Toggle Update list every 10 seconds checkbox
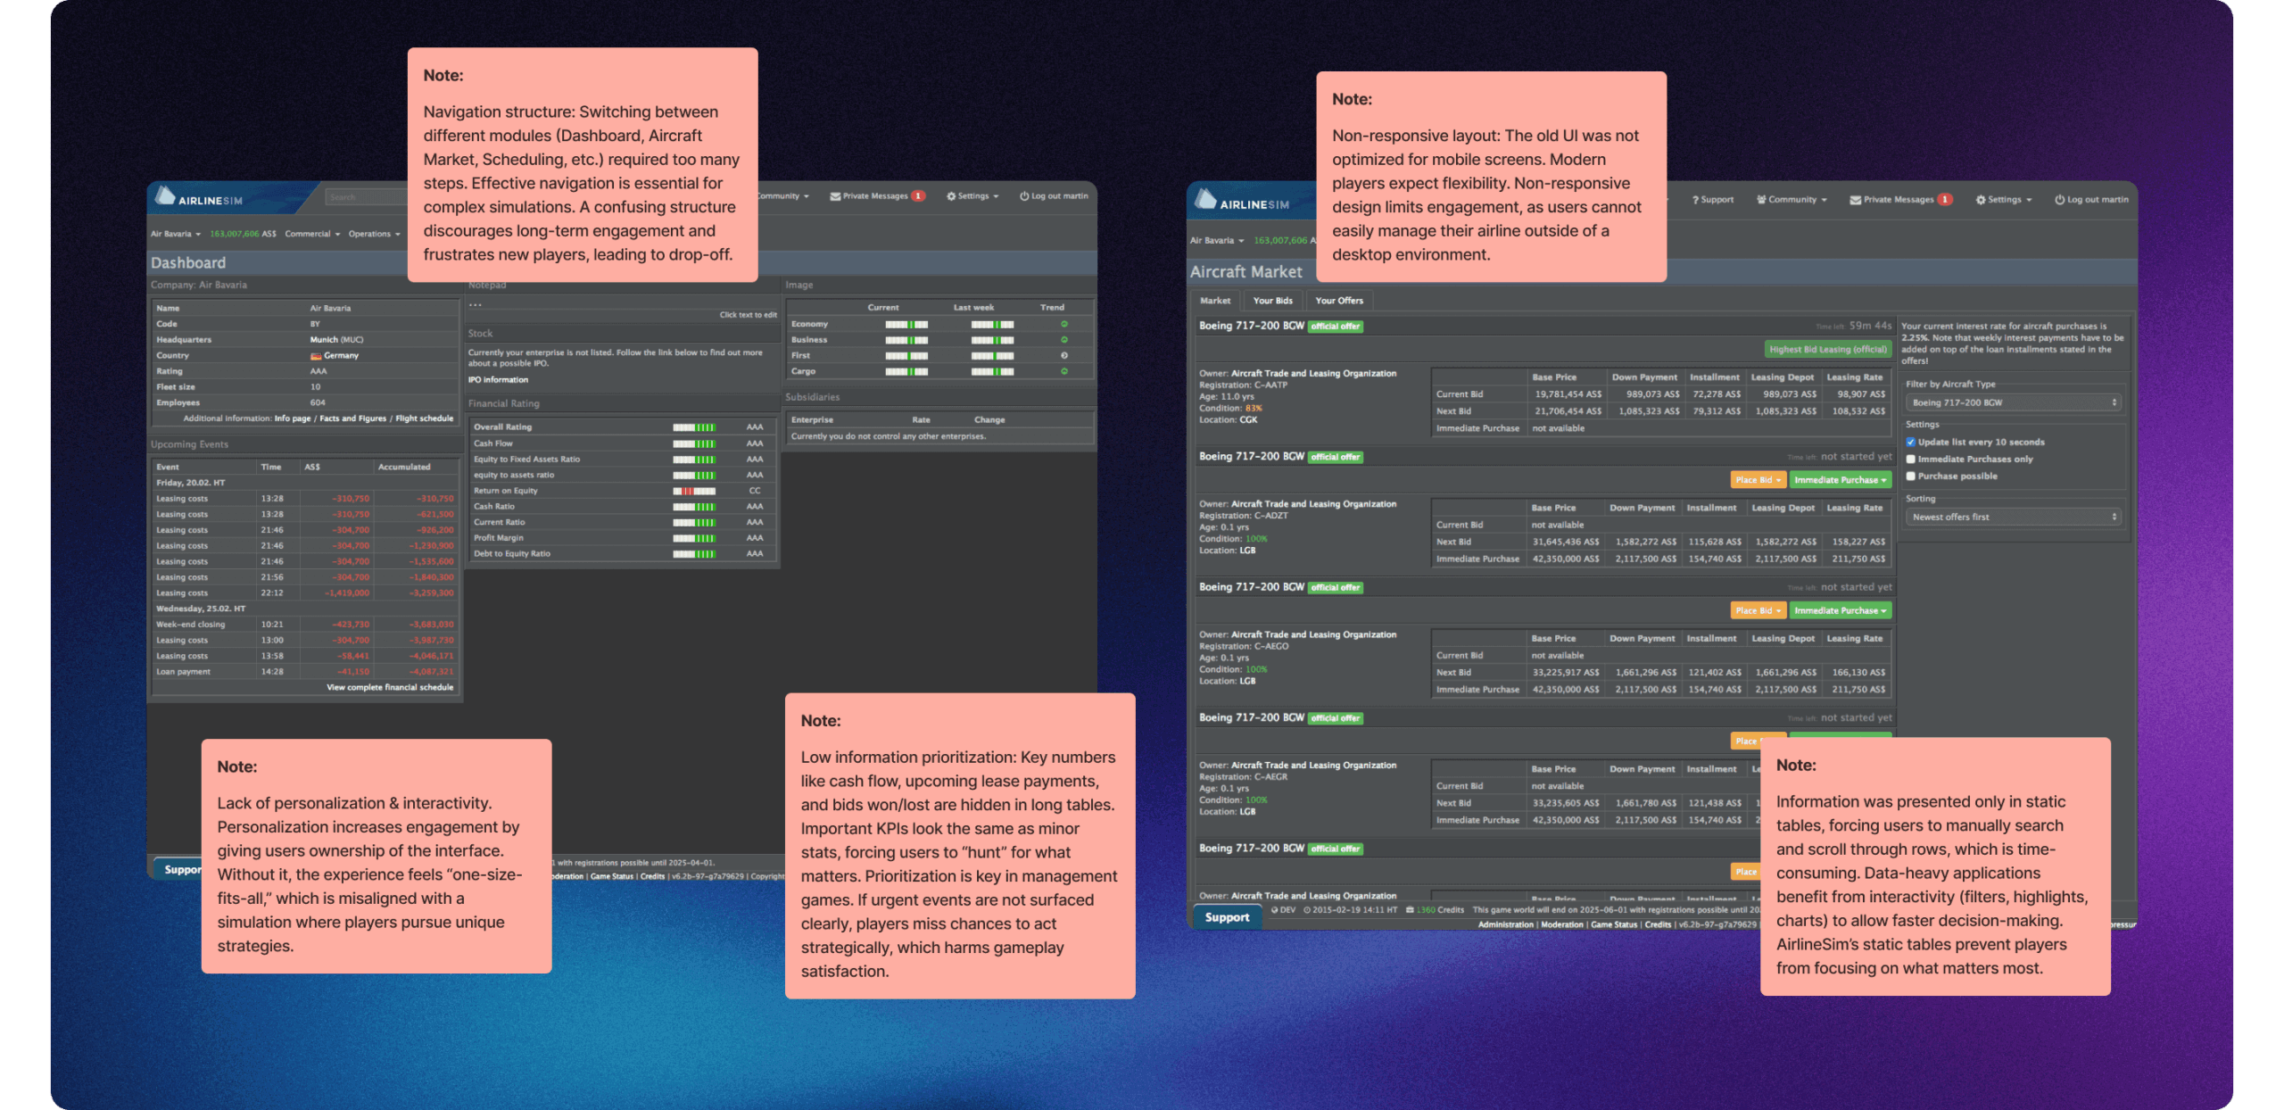This screenshot has width=2284, height=1110. pyautogui.click(x=1910, y=442)
